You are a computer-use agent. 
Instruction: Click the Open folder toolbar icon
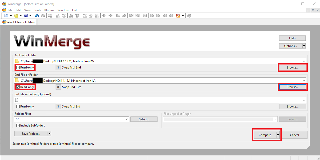click(16, 16)
